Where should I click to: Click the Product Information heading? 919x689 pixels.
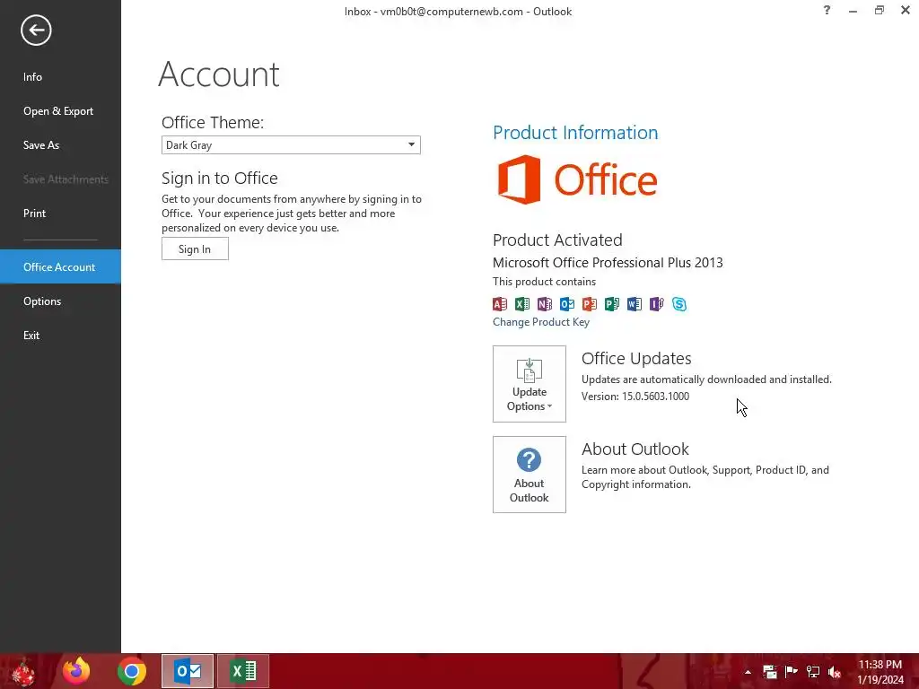tap(575, 133)
